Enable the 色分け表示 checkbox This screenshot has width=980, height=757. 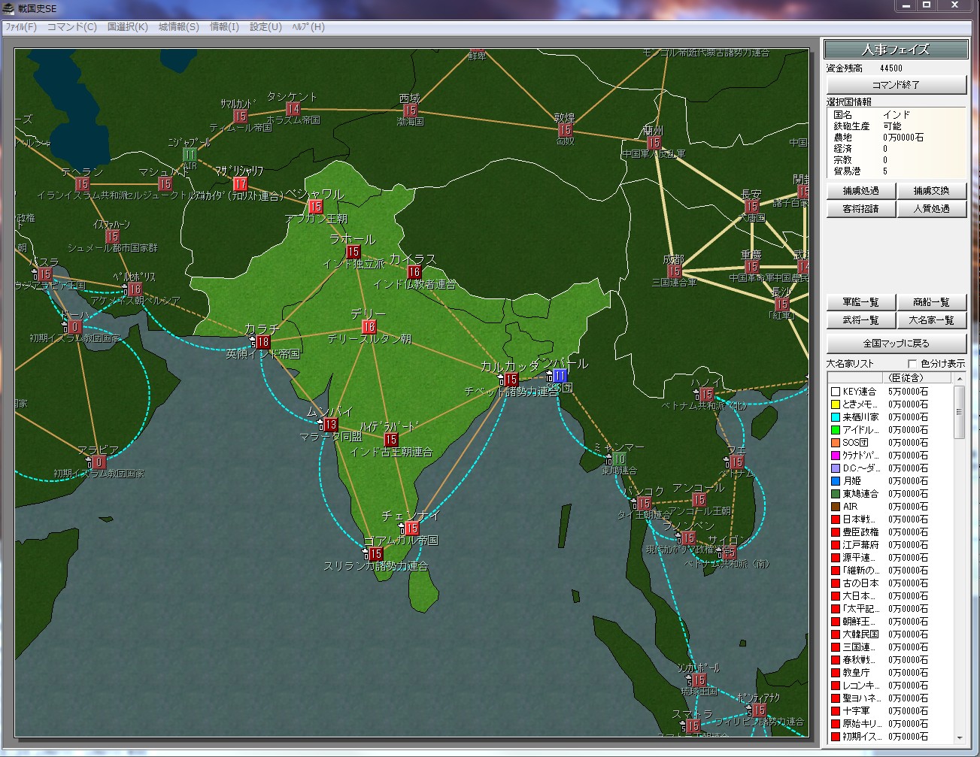(x=912, y=364)
